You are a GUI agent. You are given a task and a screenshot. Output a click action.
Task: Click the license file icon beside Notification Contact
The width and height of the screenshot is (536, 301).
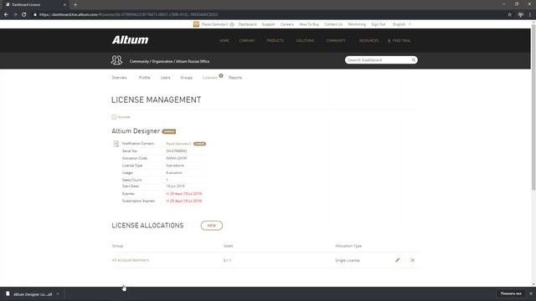tap(116, 144)
